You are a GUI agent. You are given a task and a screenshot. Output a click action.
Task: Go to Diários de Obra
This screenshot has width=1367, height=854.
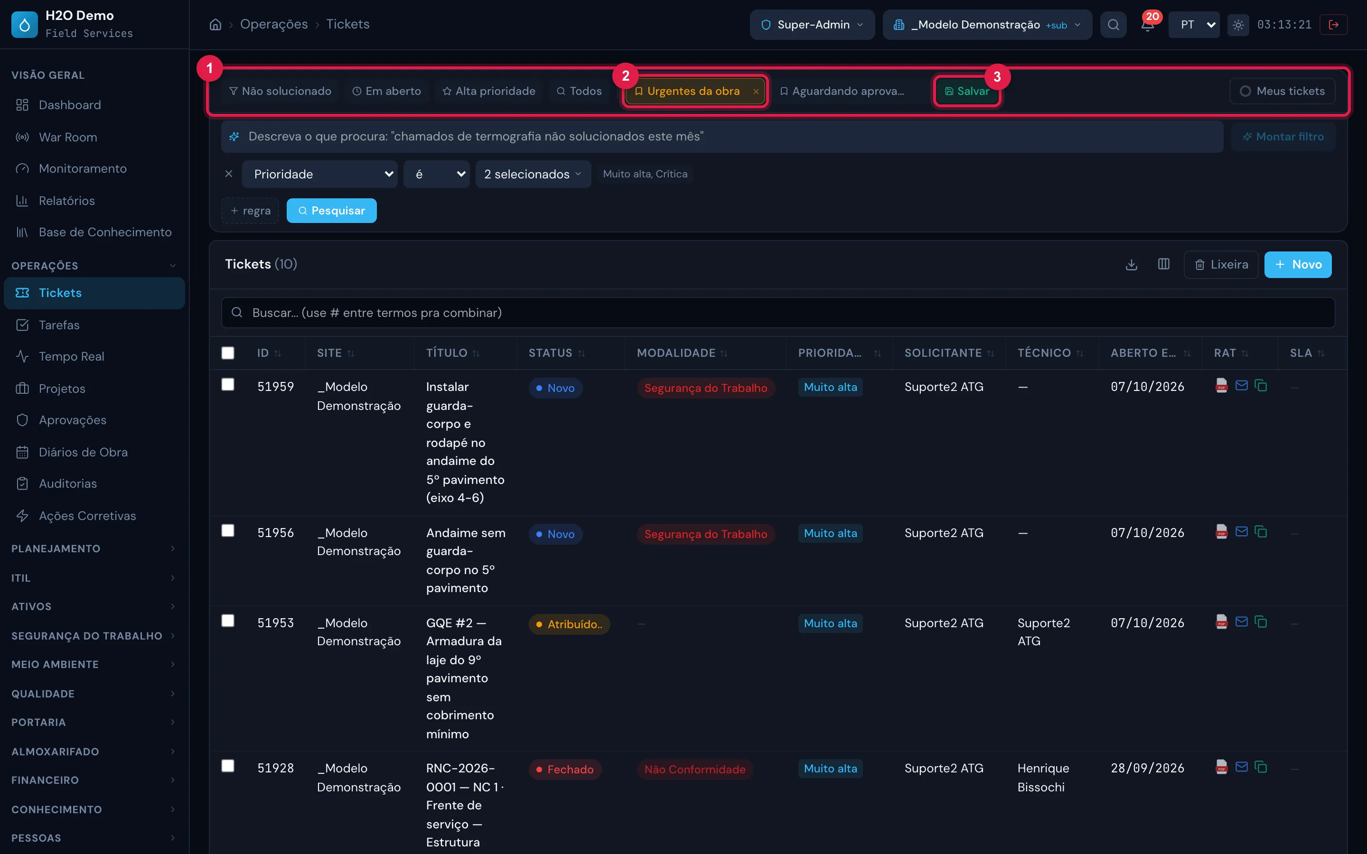coord(94,453)
